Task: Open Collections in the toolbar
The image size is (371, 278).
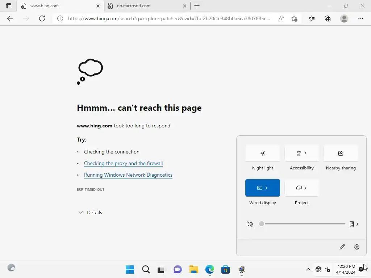Action: (x=328, y=18)
